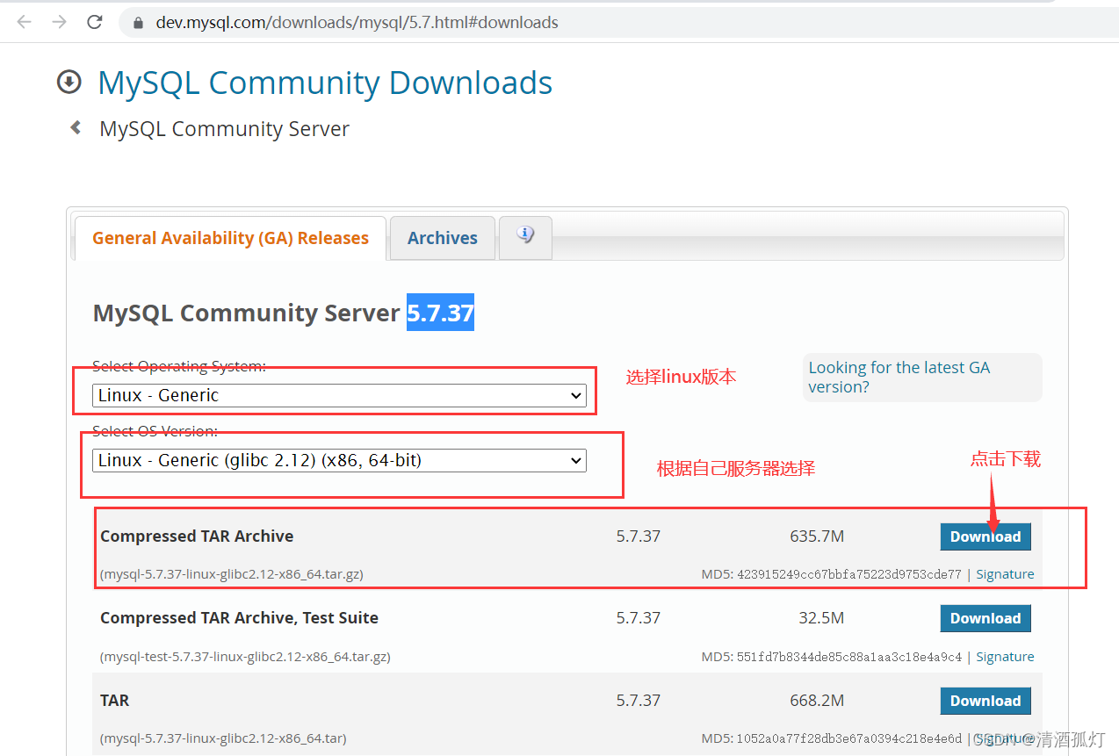Reload the page with refresh icon
1119x756 pixels.
[x=95, y=22]
